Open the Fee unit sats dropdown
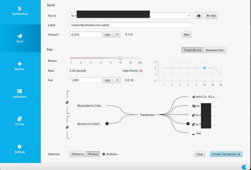Screen dimensions: 251x170 pos(112,80)
